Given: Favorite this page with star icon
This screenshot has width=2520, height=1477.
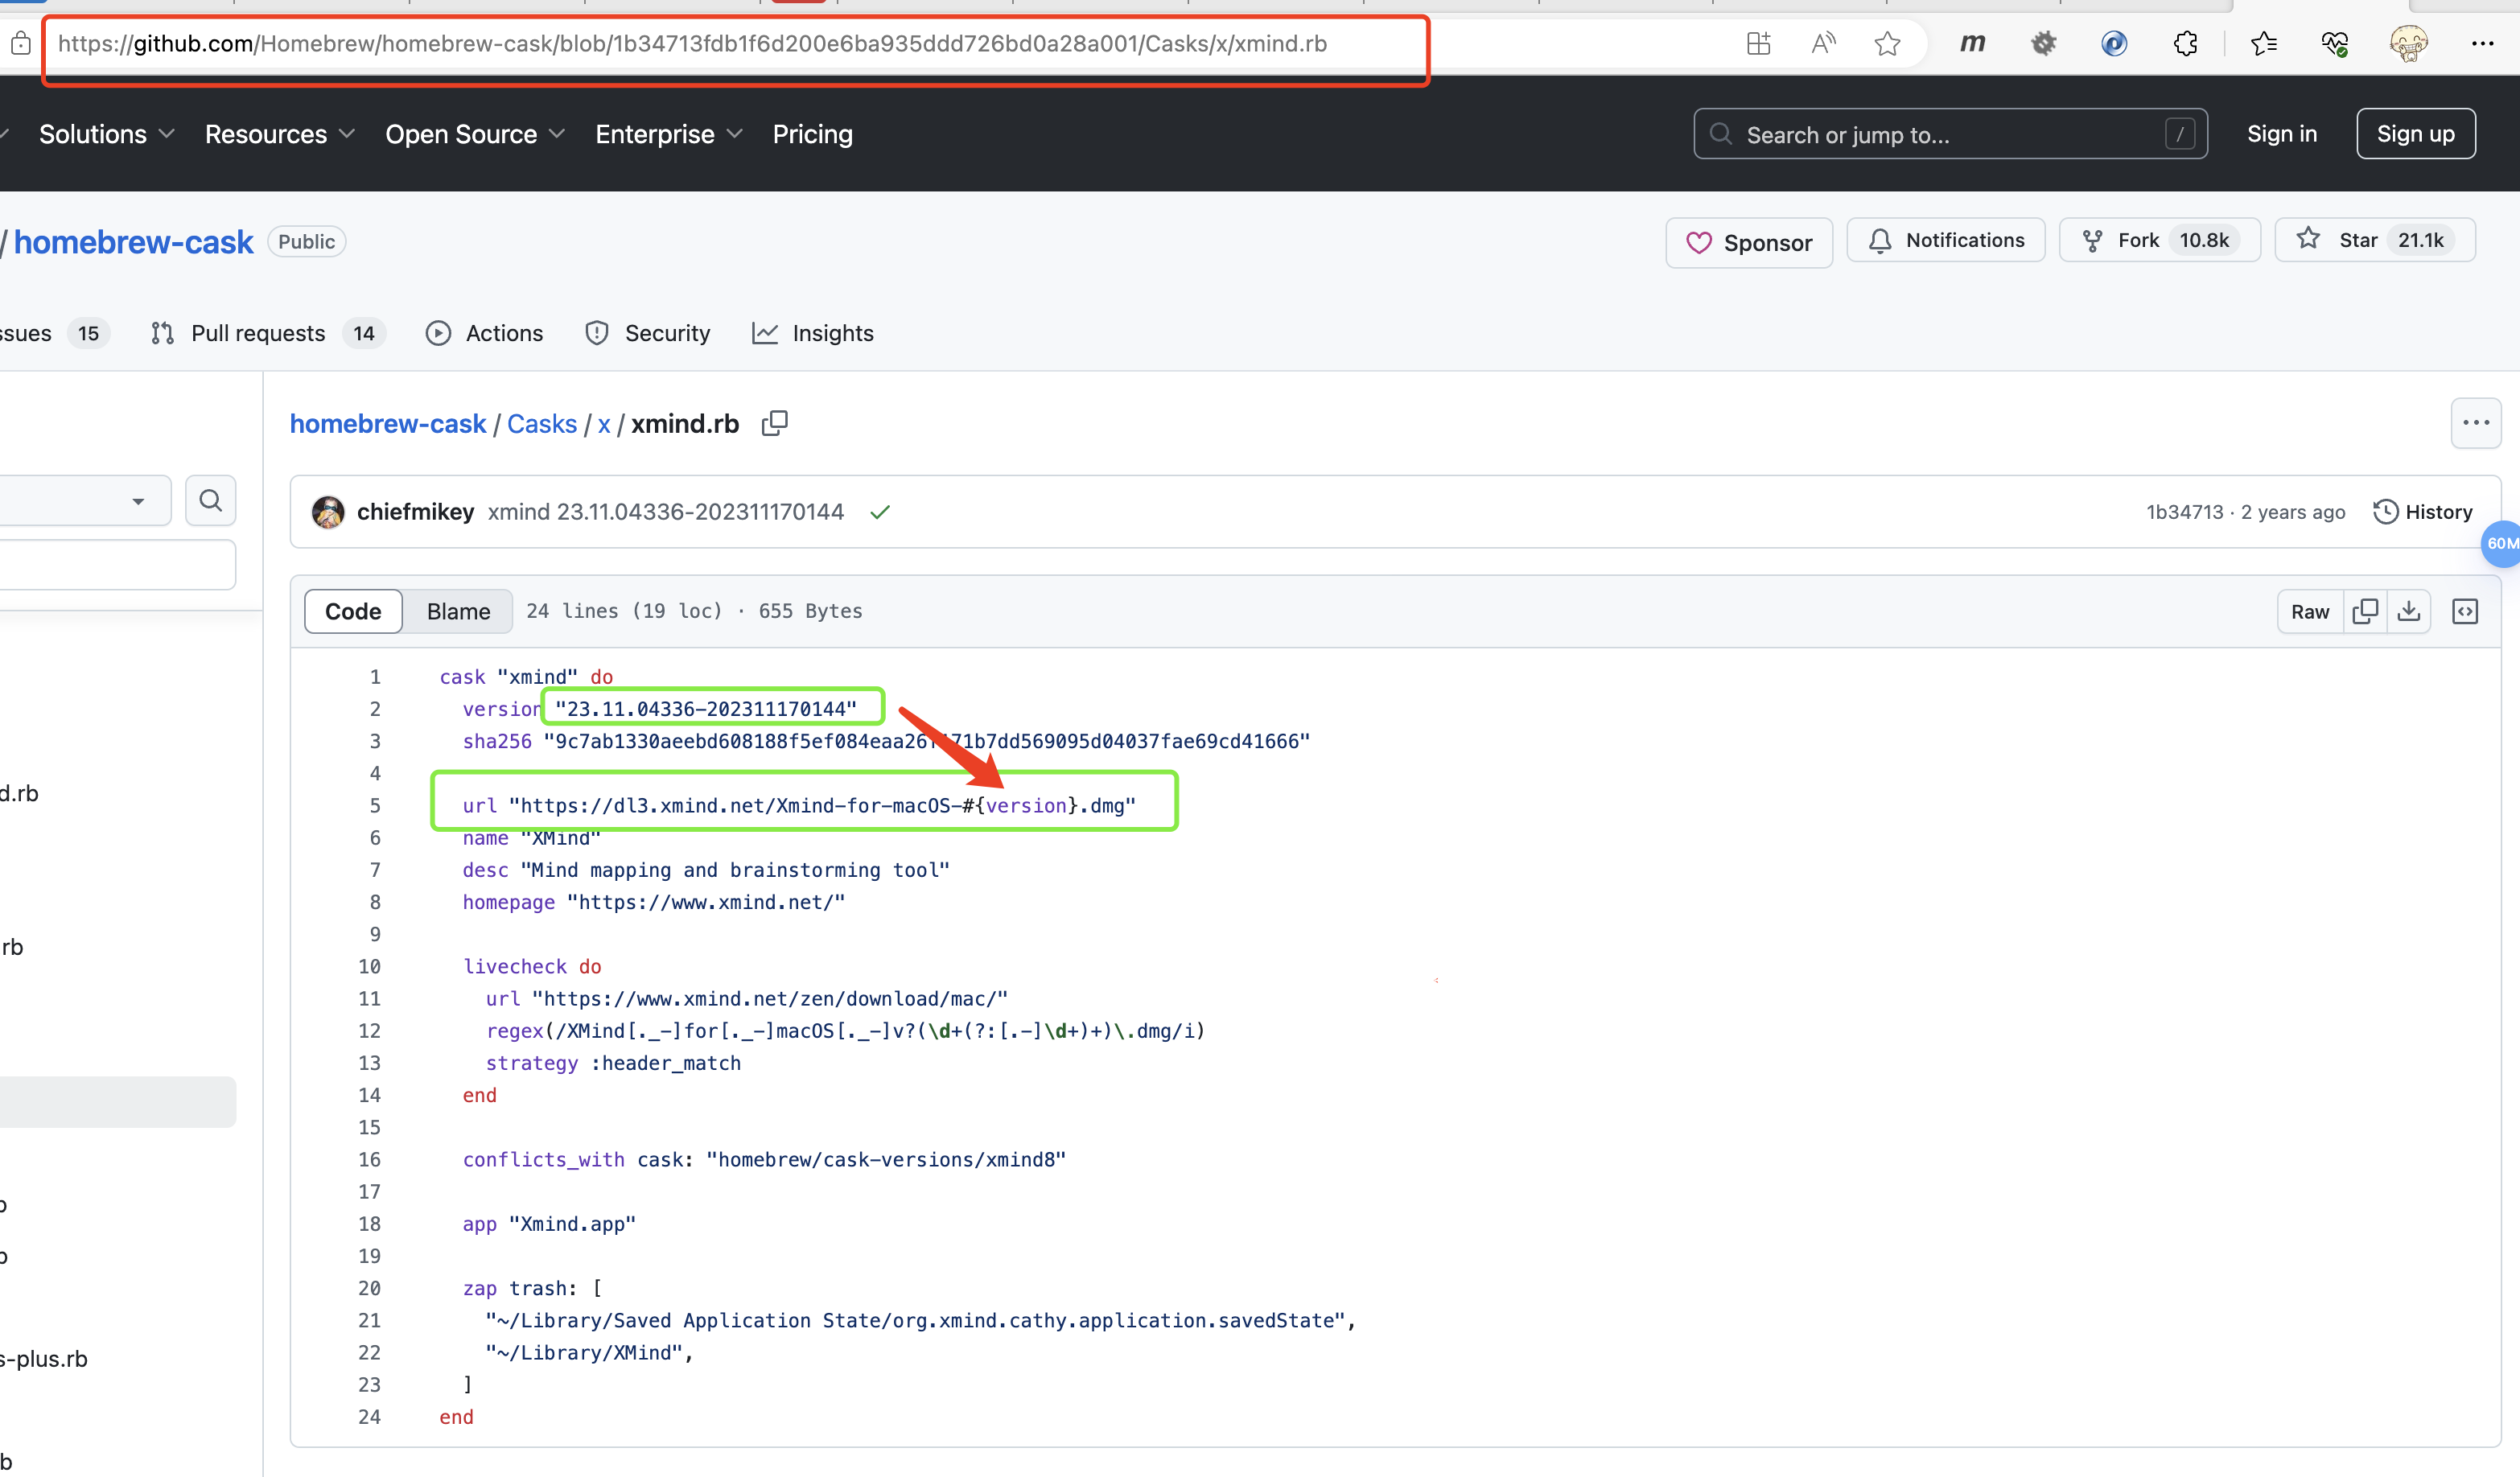Looking at the screenshot, I should point(1887,43).
